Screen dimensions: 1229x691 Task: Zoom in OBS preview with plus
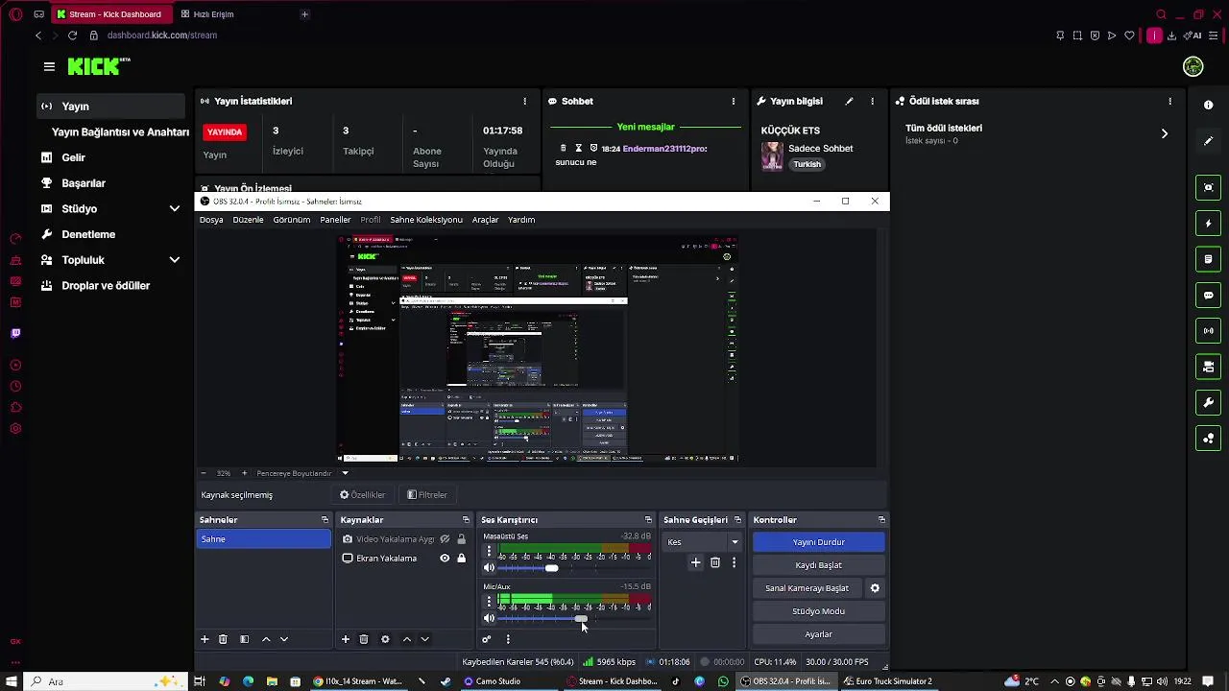tap(244, 473)
